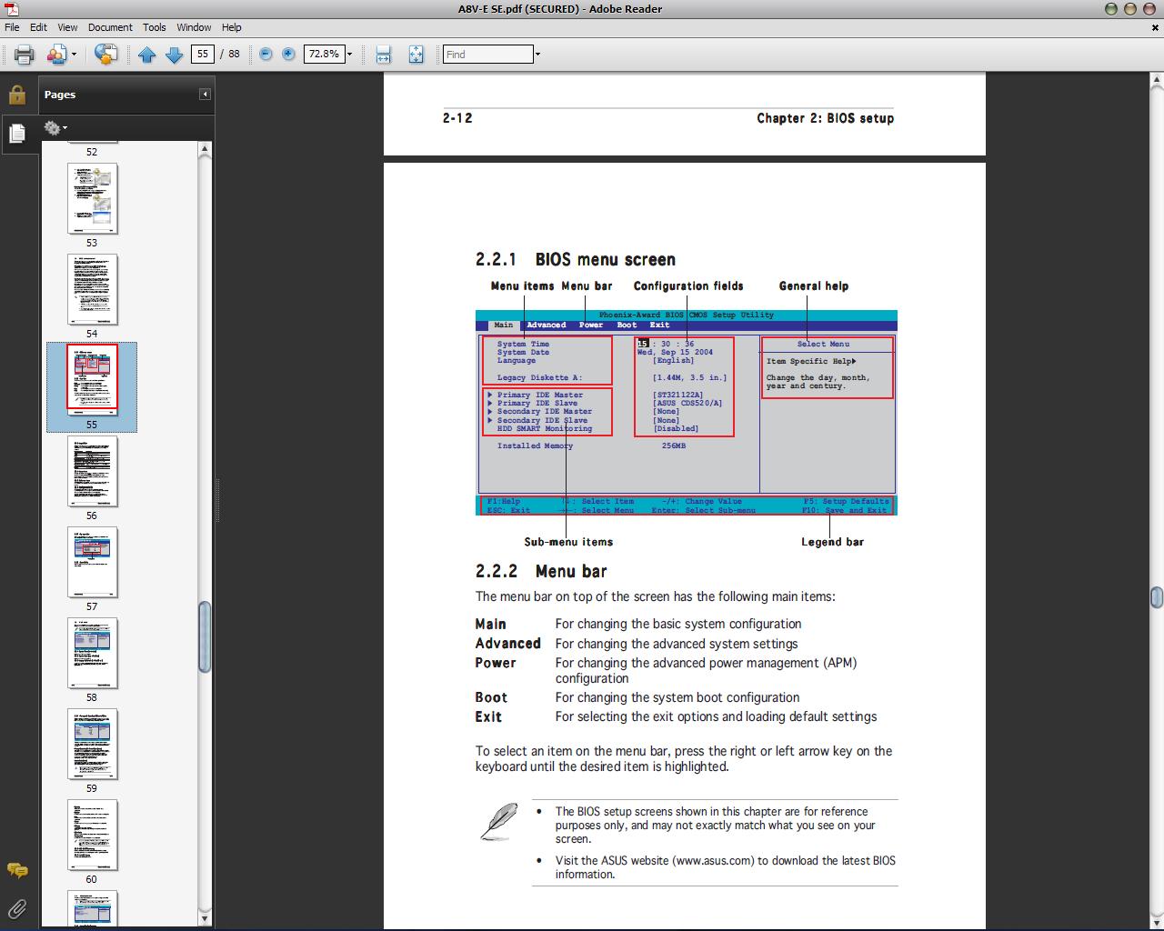Open the Pages panel gear options menu

55,127
